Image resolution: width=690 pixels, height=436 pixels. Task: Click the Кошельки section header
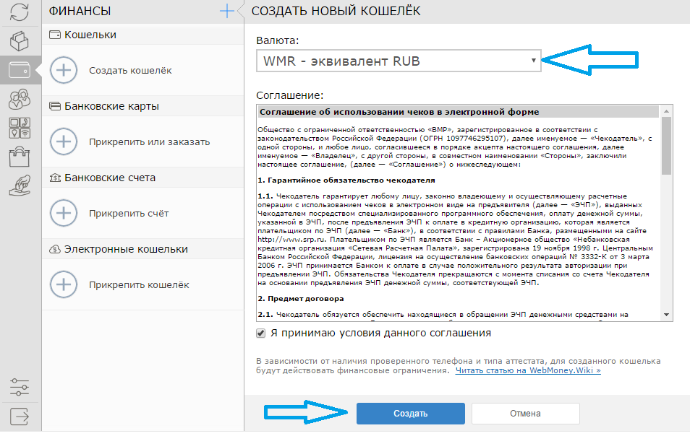pyautogui.click(x=90, y=35)
